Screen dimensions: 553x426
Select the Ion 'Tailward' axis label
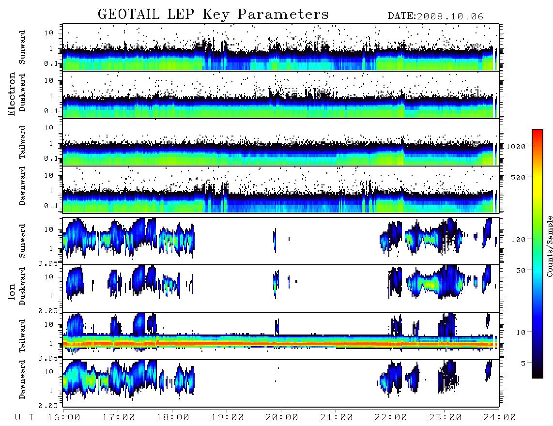(x=22, y=336)
